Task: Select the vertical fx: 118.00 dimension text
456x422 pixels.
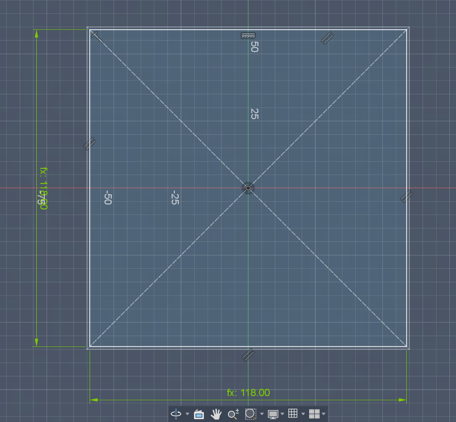Action: pyautogui.click(x=43, y=188)
